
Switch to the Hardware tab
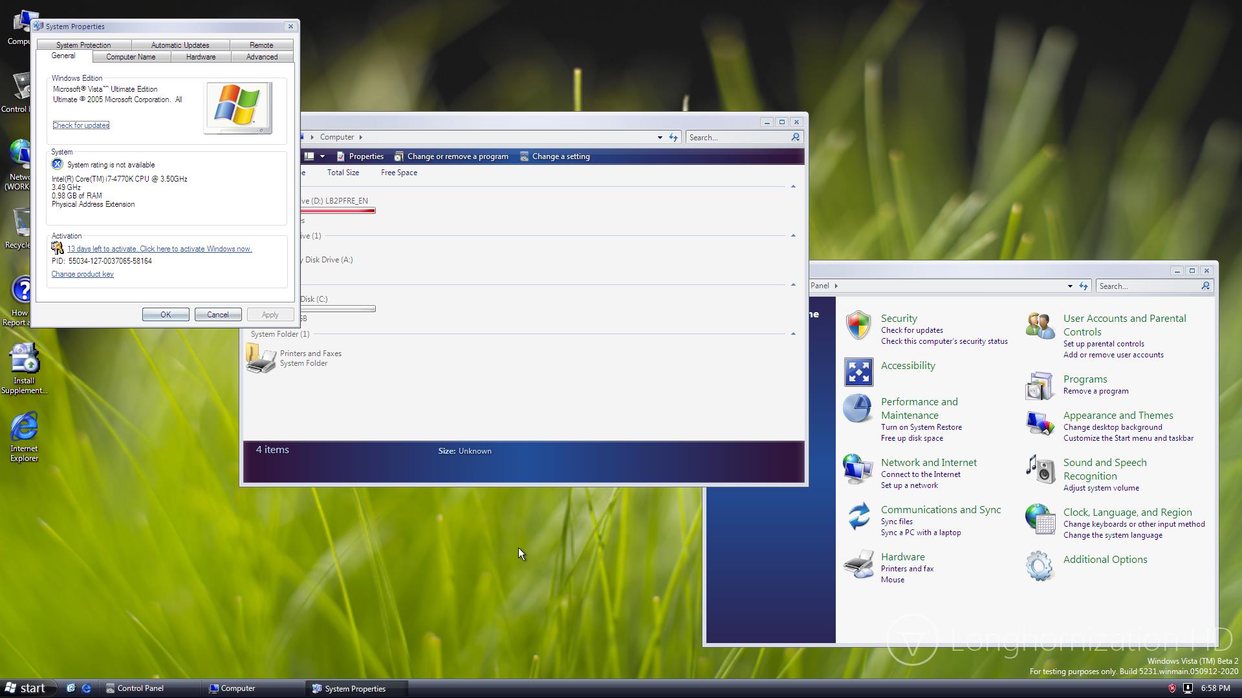tap(201, 57)
